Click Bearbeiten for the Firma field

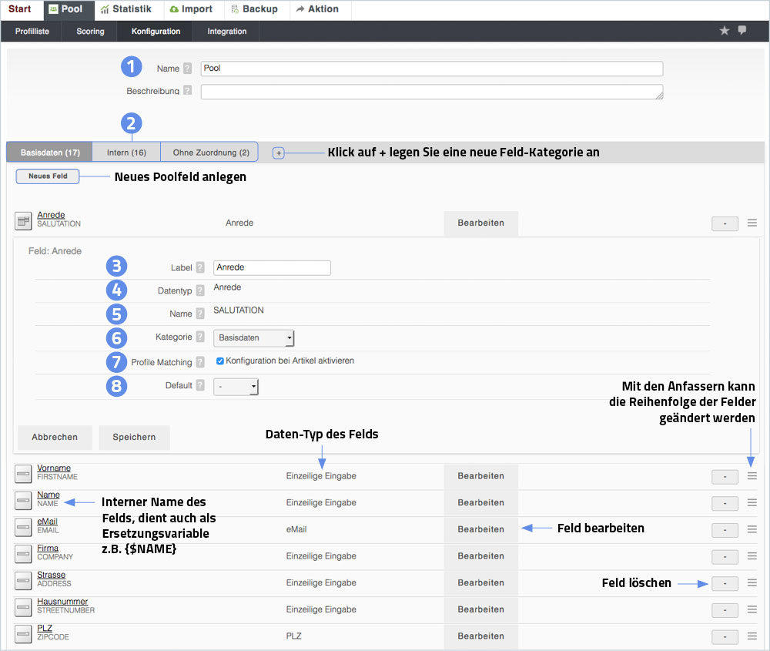[480, 556]
